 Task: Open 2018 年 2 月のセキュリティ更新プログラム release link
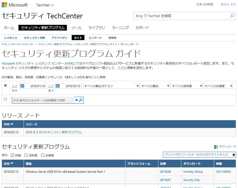[x=54, y=132]
